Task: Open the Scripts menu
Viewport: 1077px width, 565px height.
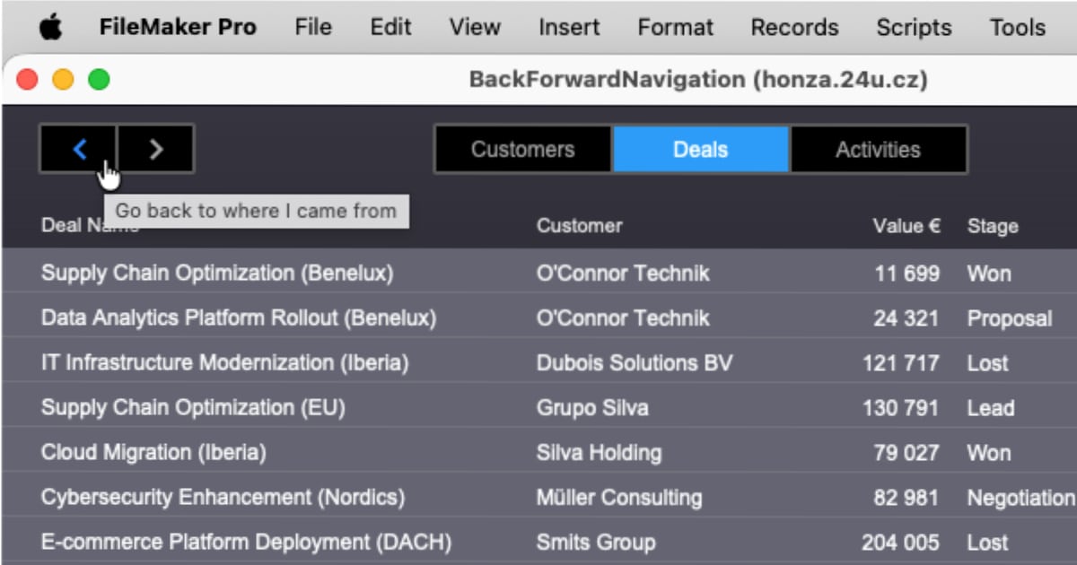Action: tap(914, 28)
